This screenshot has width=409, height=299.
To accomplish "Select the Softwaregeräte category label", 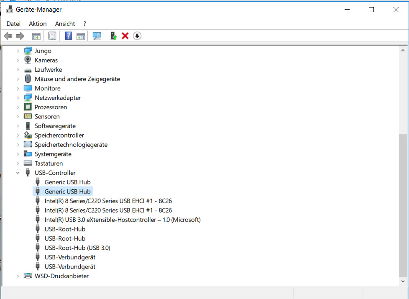I will click(x=55, y=126).
